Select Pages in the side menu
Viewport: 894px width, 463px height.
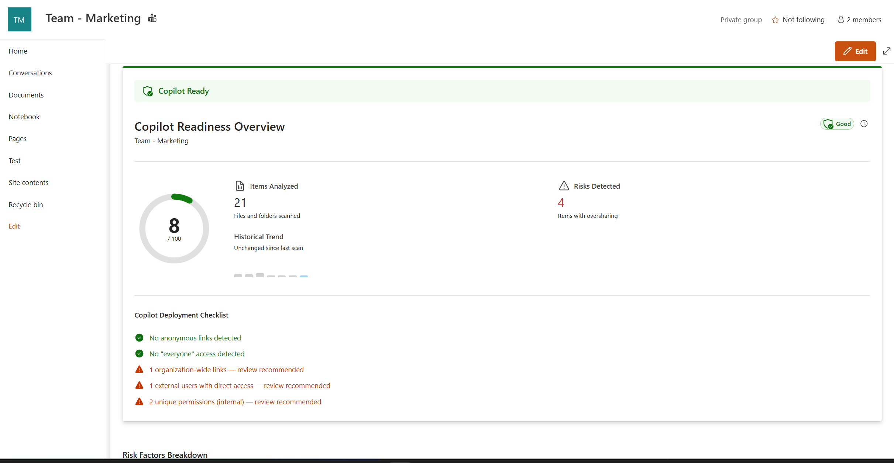(x=18, y=138)
